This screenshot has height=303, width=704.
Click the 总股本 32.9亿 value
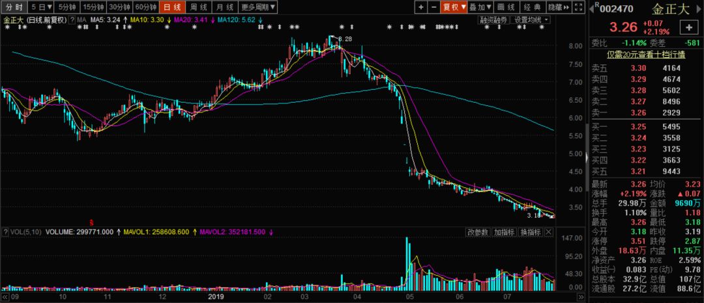[634, 278]
